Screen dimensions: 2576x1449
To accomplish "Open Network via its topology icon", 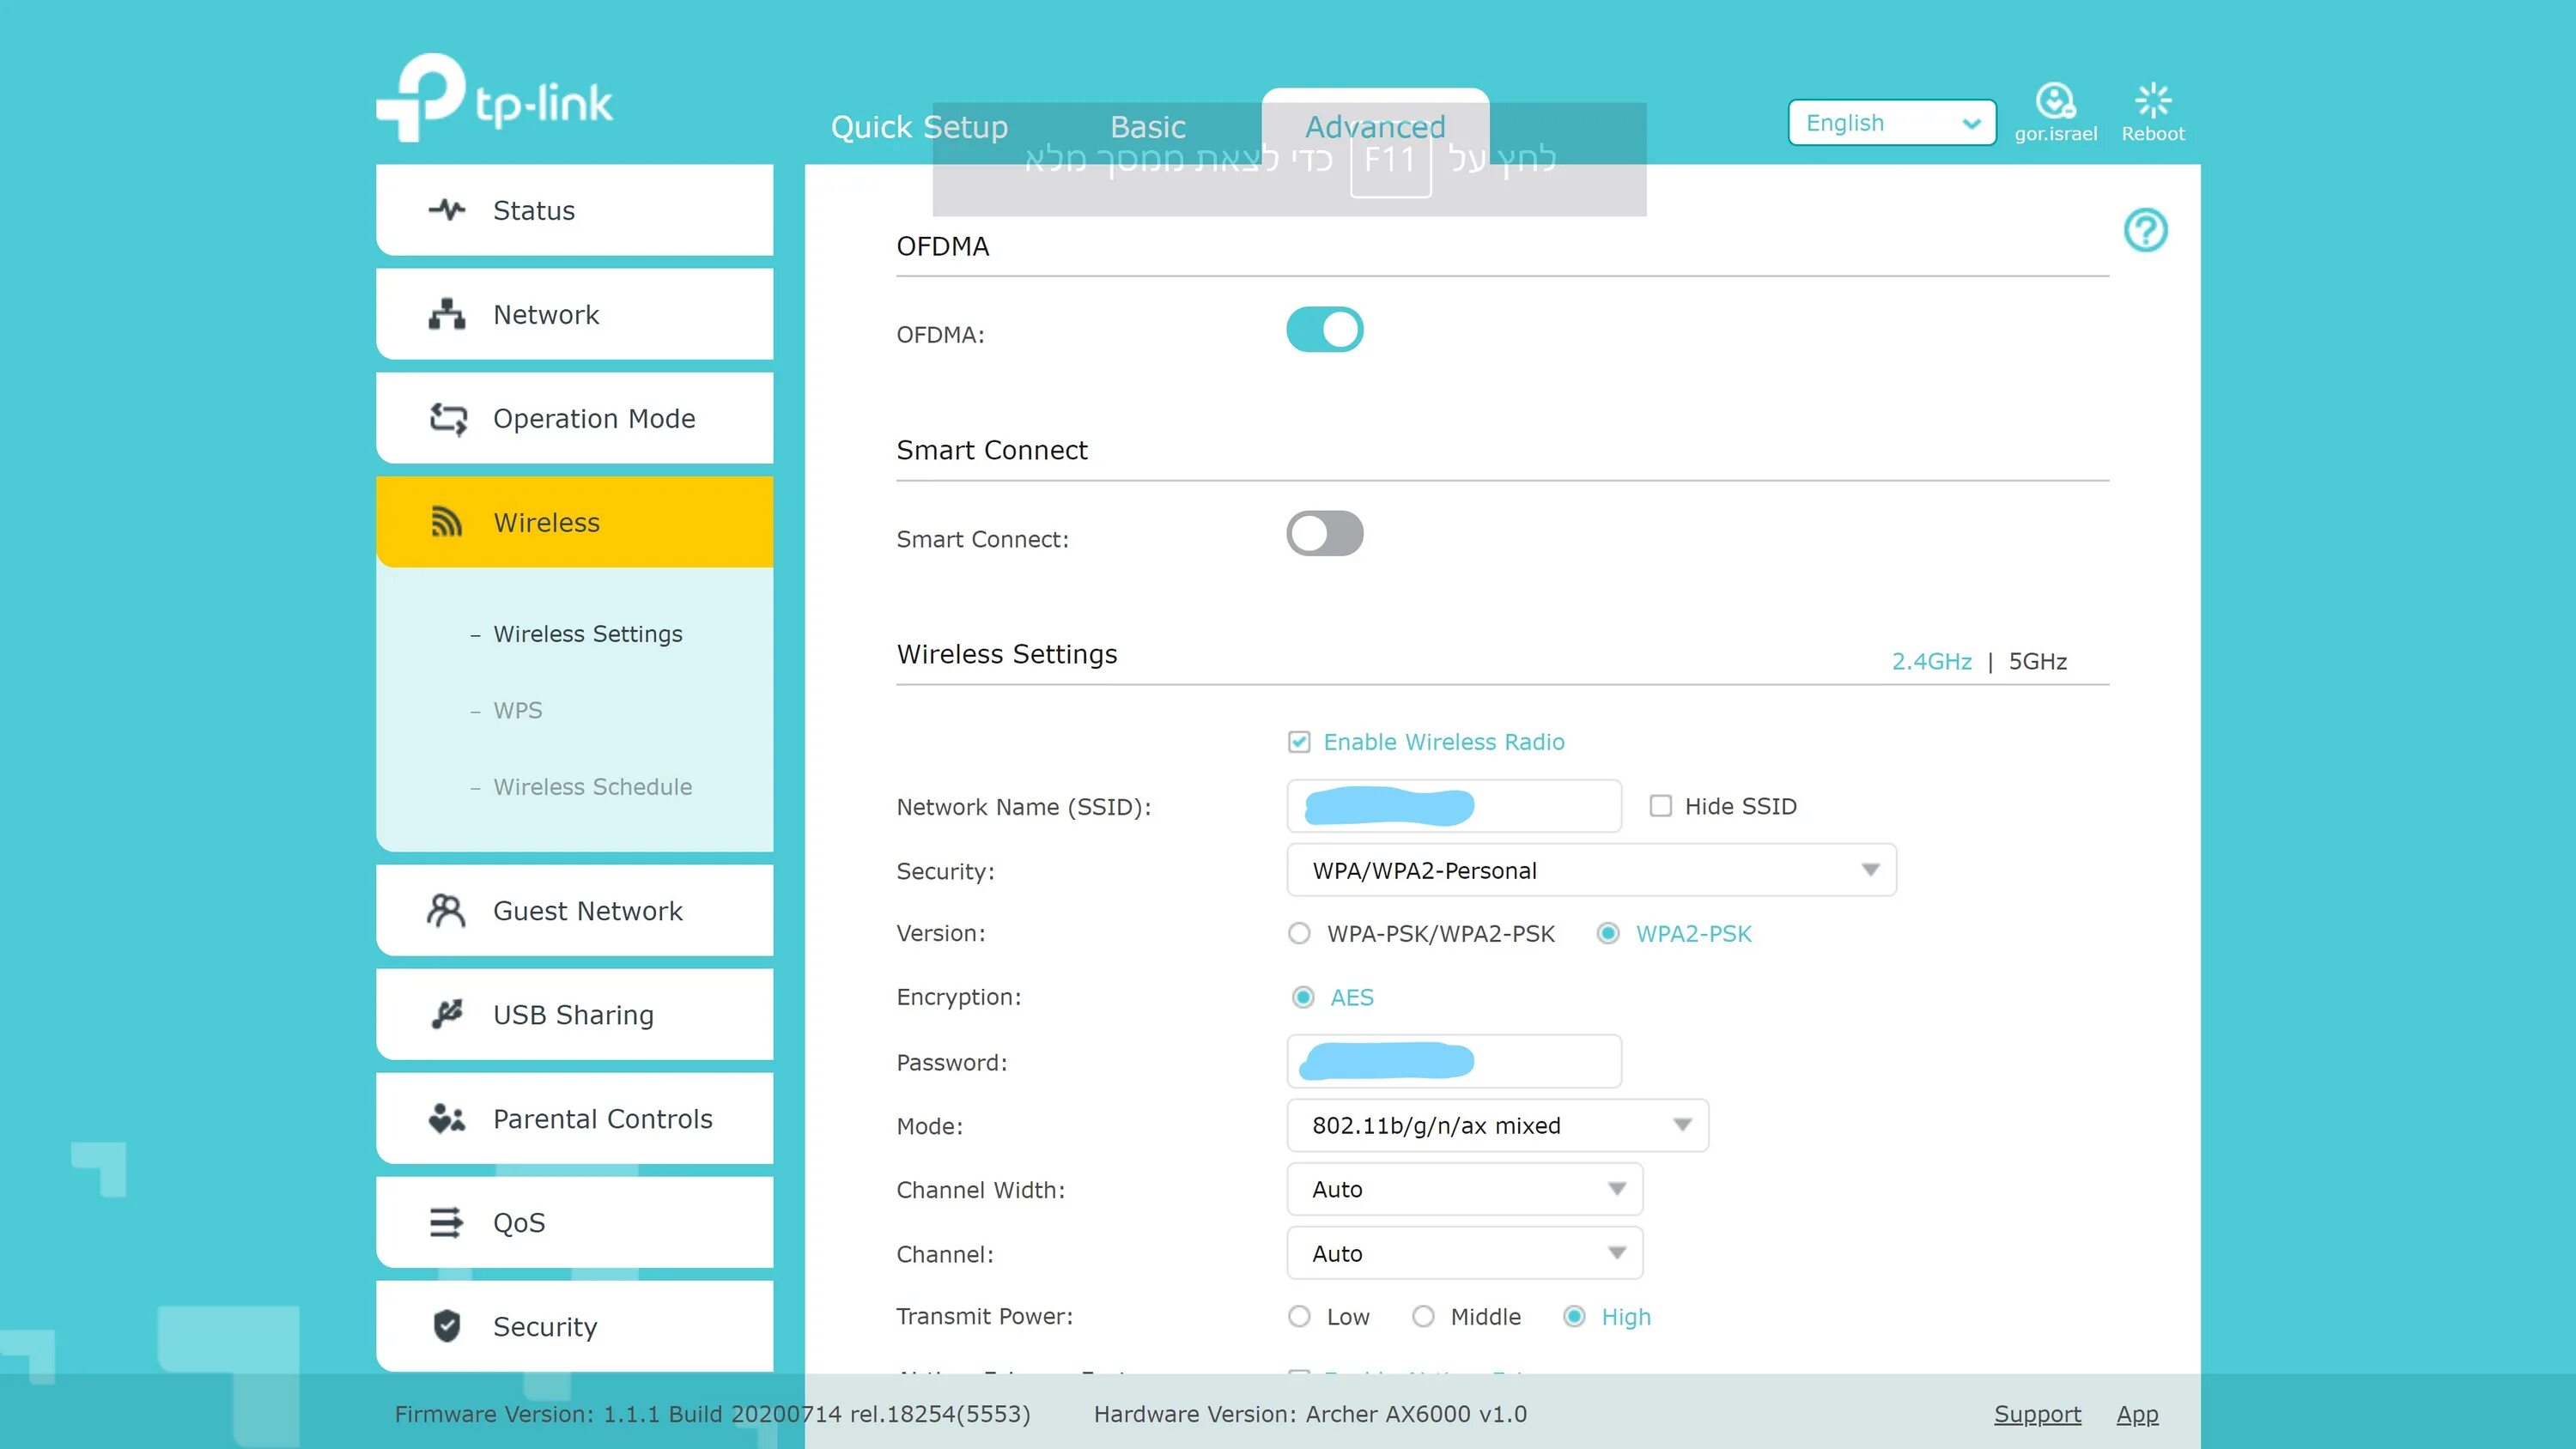I will [446, 314].
